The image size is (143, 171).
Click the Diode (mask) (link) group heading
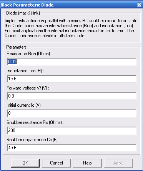tap(23, 13)
